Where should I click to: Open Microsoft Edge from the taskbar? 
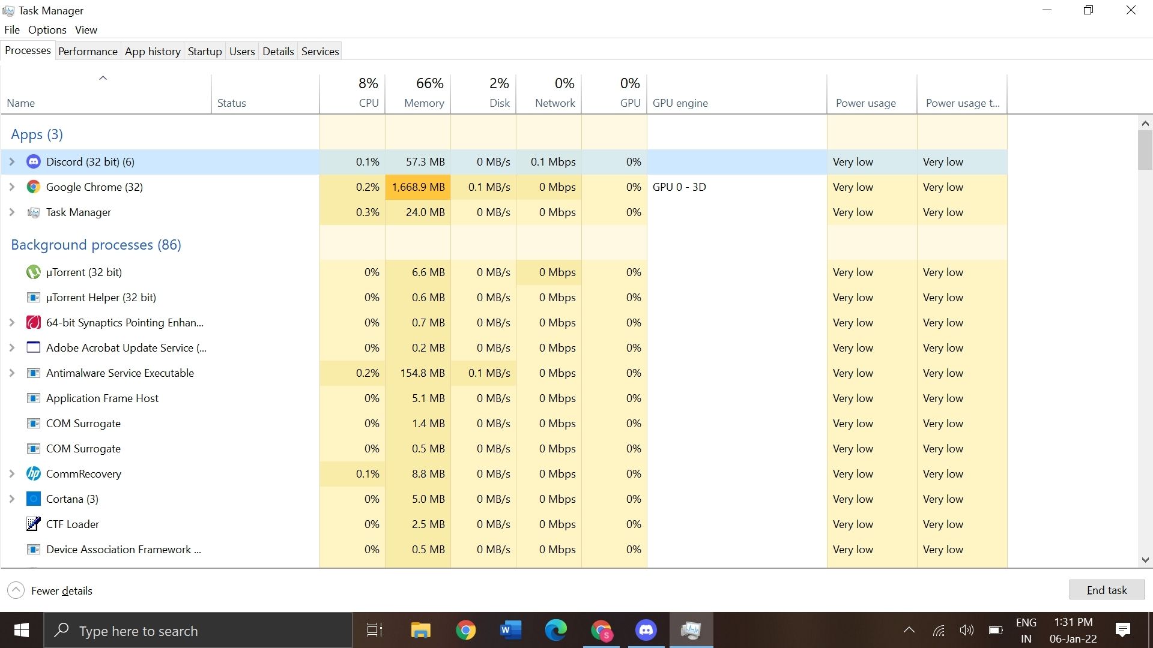556,630
